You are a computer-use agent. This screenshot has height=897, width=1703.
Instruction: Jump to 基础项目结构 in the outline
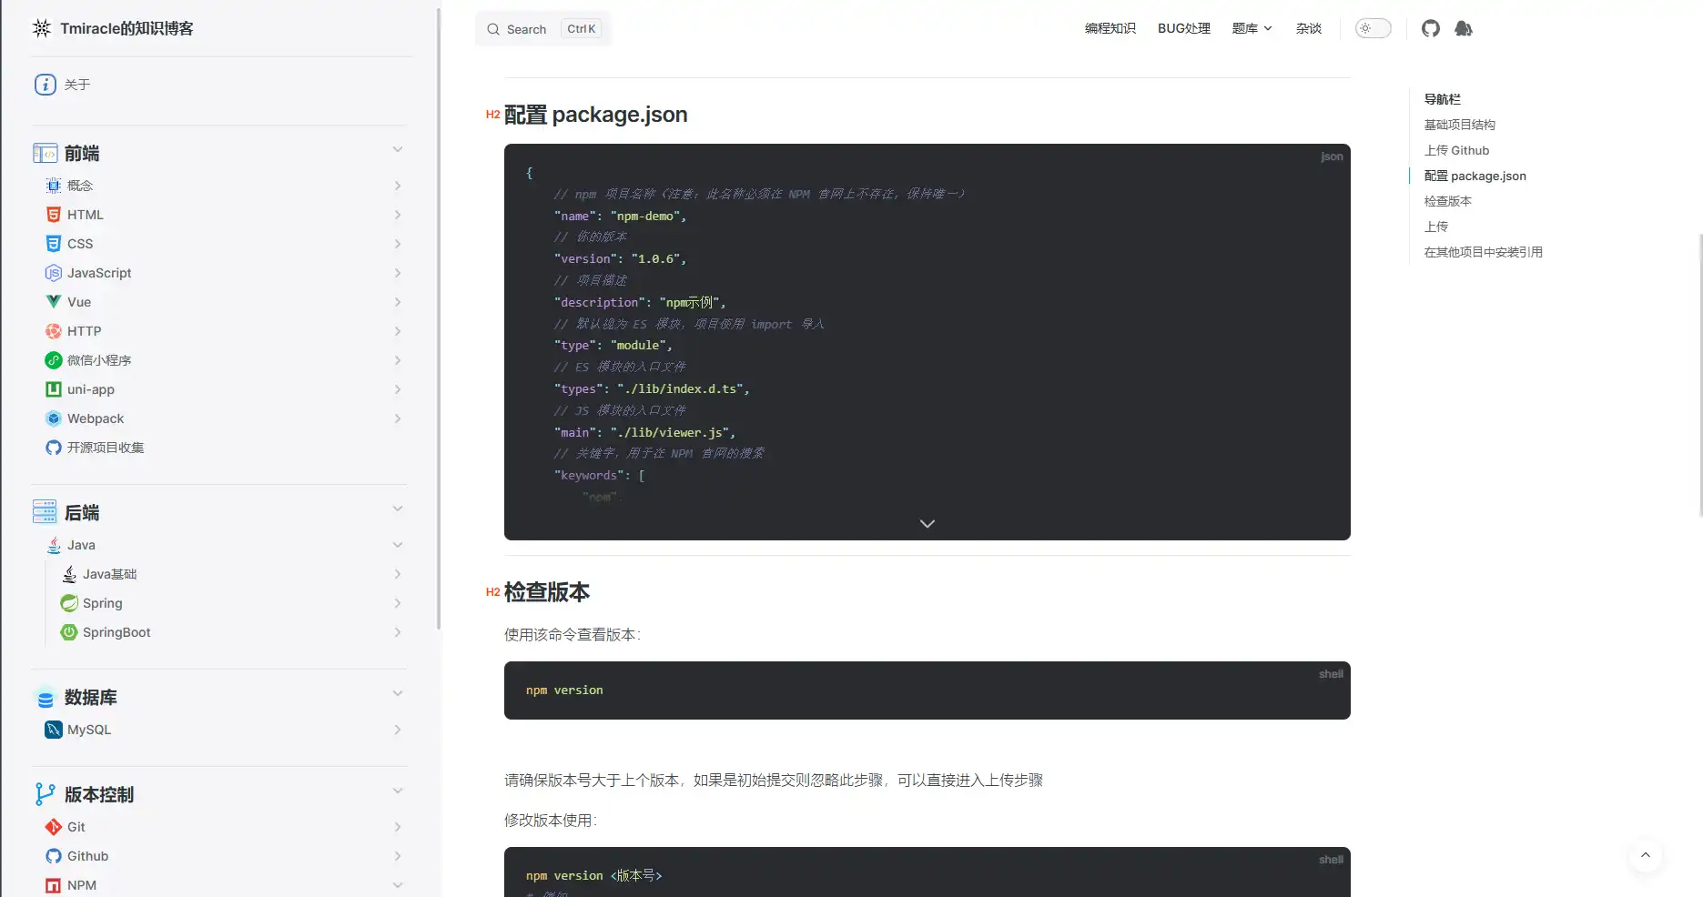1459,125
